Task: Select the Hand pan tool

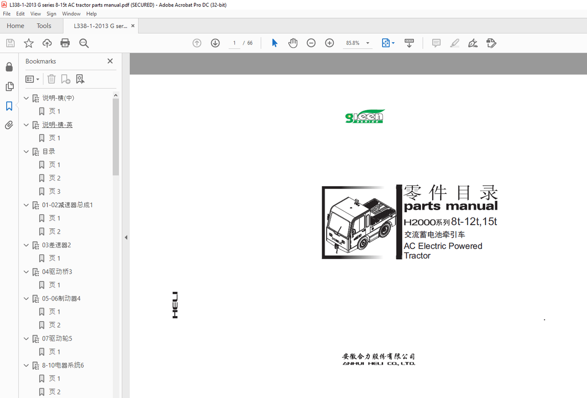Action: click(x=293, y=43)
